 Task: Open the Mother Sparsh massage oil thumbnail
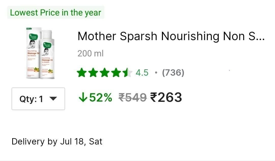[40, 53]
